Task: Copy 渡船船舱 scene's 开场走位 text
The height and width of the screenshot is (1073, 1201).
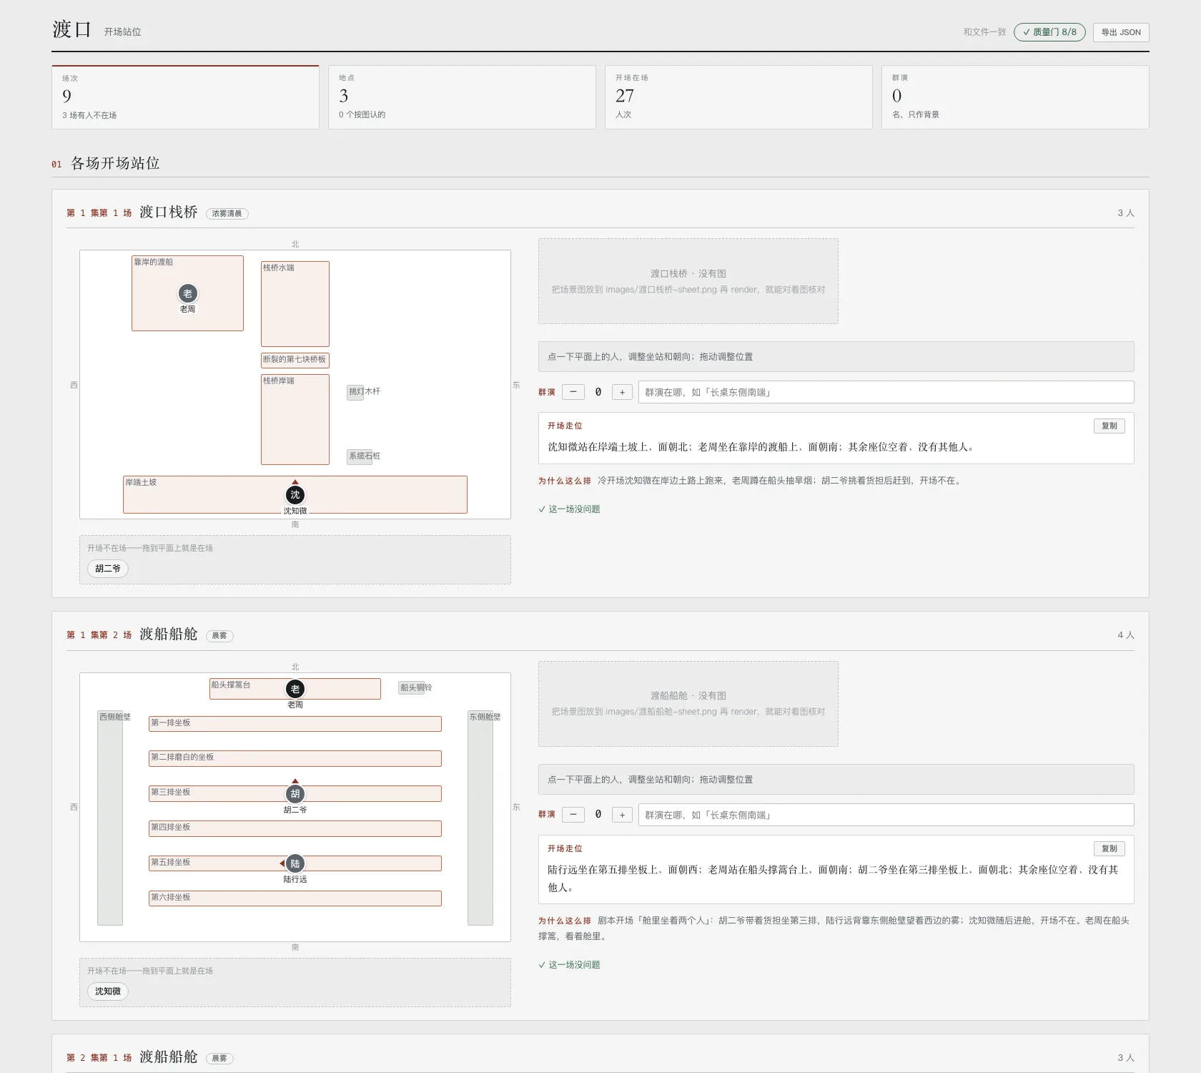Action: 1109,848
